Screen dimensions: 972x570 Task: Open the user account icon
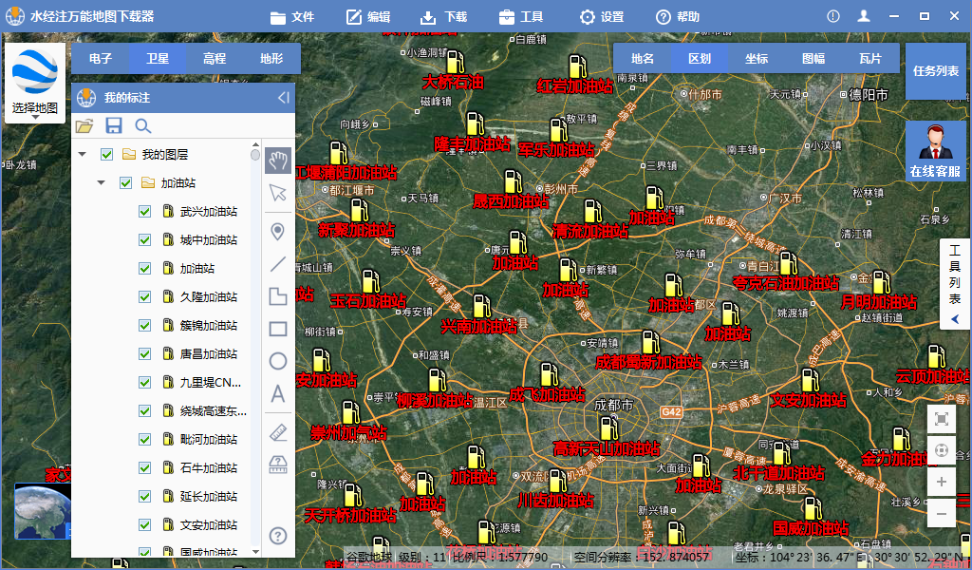pyautogui.click(x=864, y=17)
